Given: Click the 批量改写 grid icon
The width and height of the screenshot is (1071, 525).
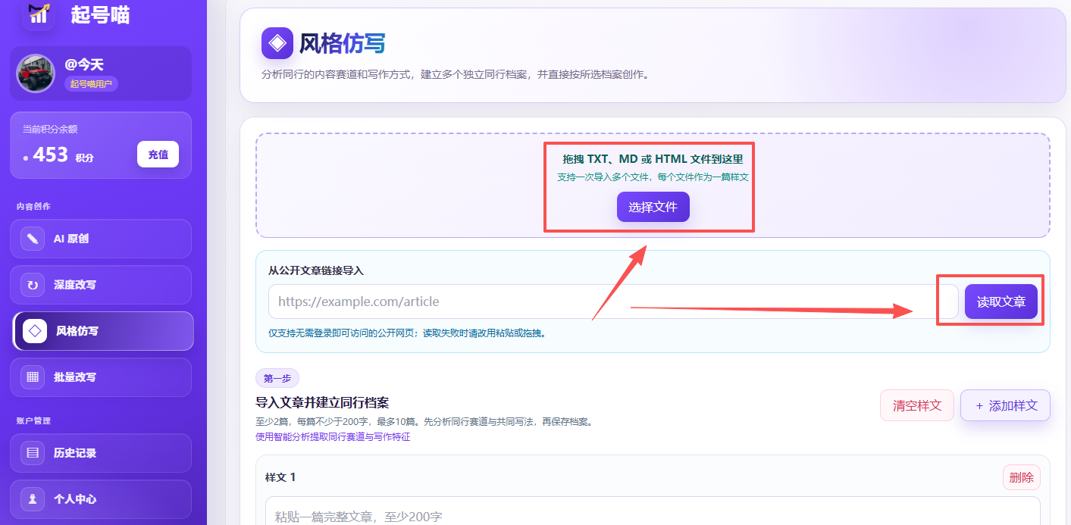Looking at the screenshot, I should 33,377.
